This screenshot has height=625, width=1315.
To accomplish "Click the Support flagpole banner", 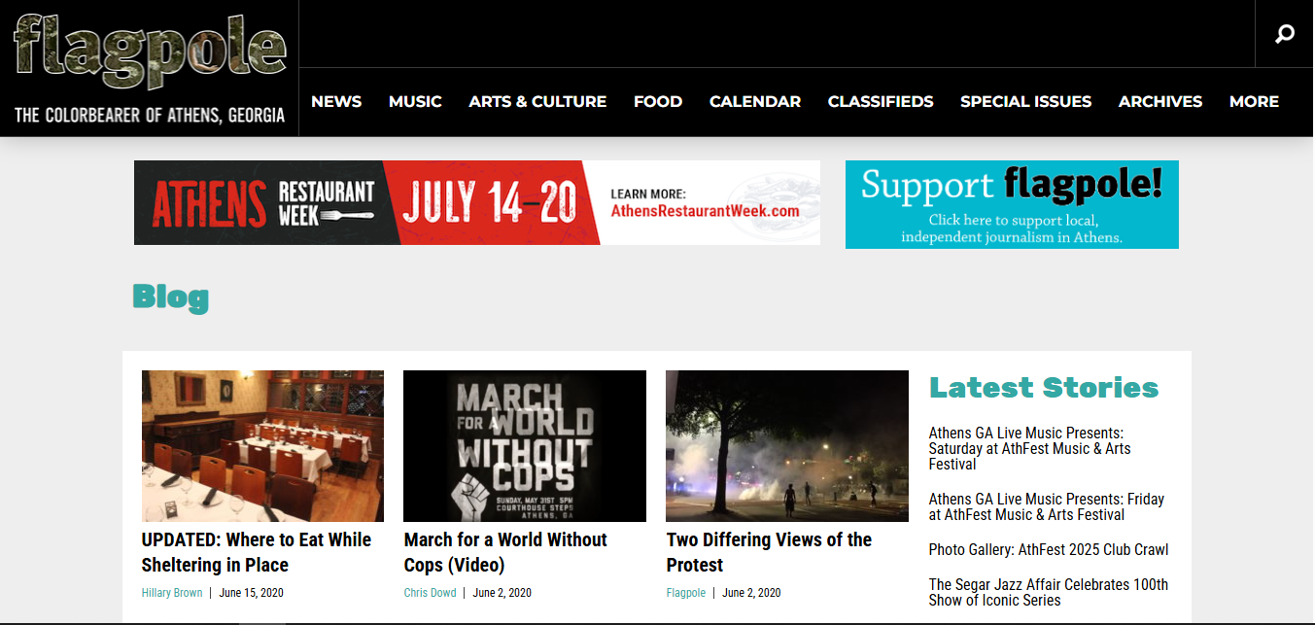I will 1012,204.
